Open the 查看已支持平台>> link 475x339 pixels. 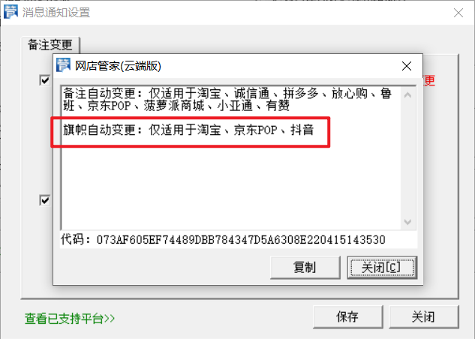tap(70, 319)
